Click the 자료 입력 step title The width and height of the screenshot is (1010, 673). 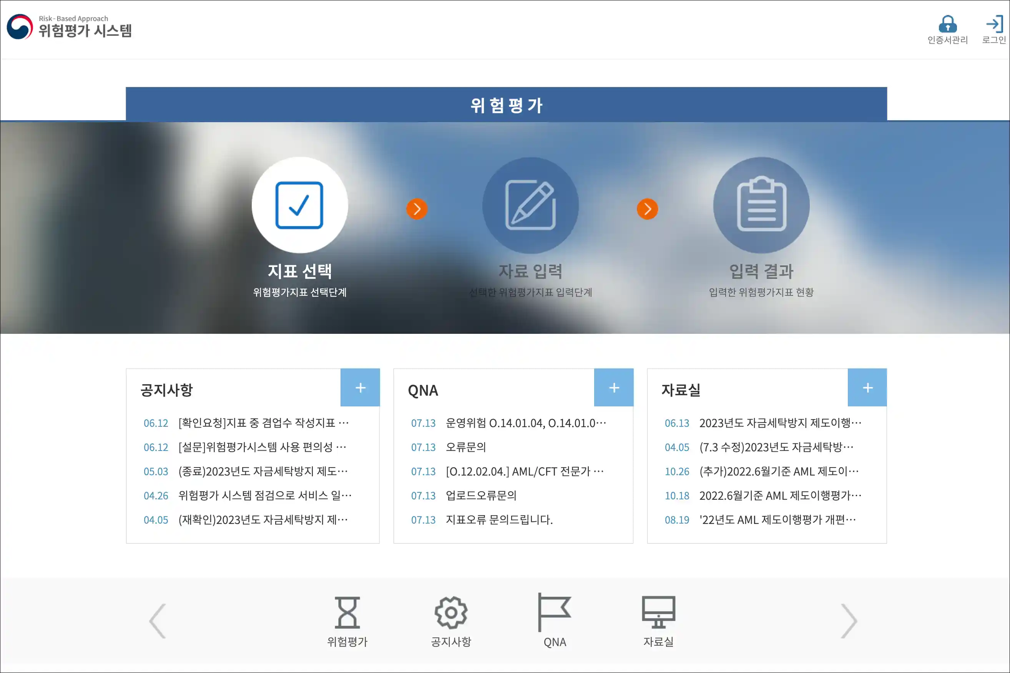[530, 271]
